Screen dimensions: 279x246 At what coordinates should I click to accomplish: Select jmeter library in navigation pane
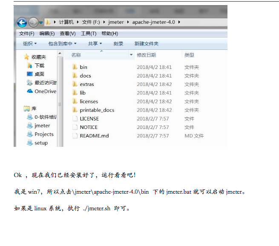[x=42, y=126]
